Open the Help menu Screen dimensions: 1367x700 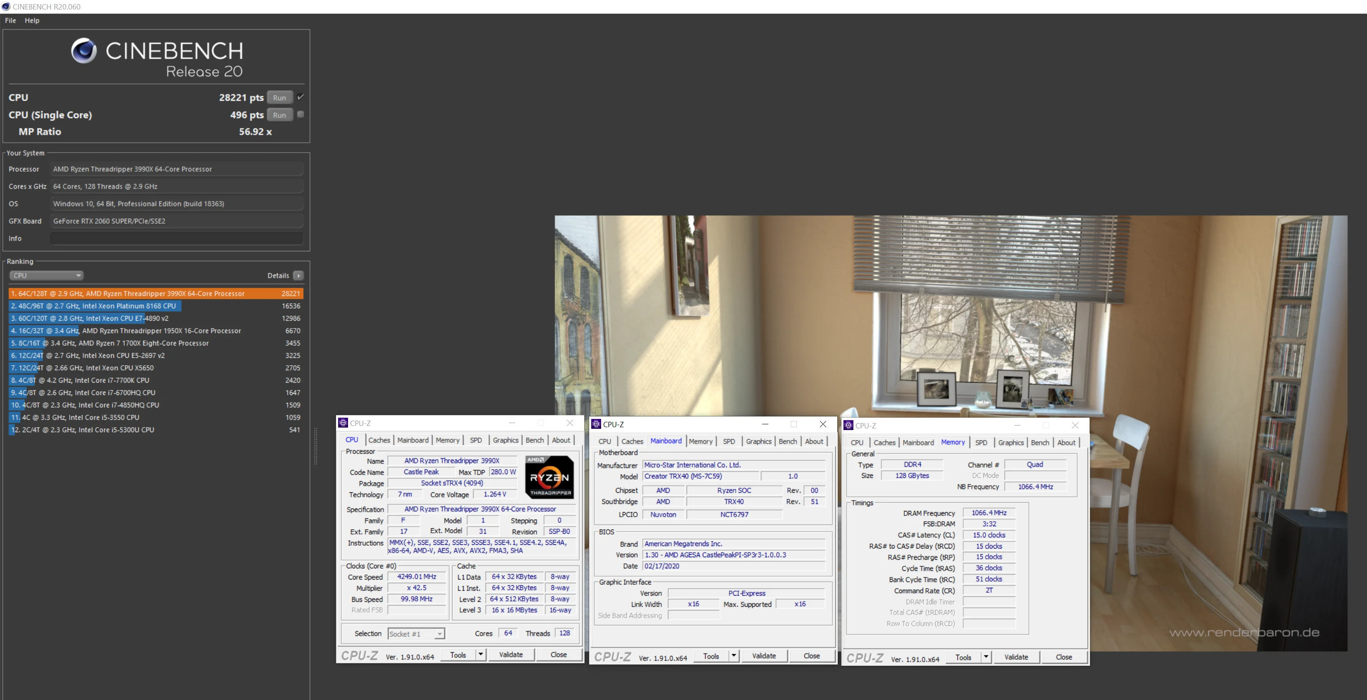click(32, 20)
